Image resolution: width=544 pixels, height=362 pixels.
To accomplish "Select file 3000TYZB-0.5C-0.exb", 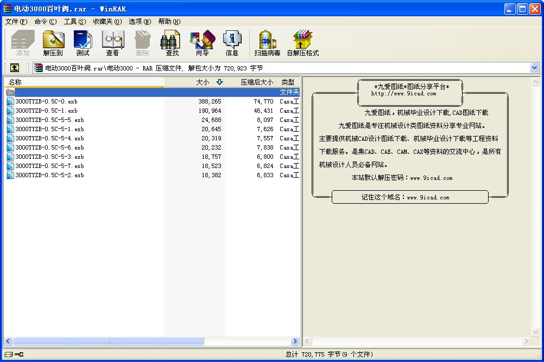I will 46,101.
